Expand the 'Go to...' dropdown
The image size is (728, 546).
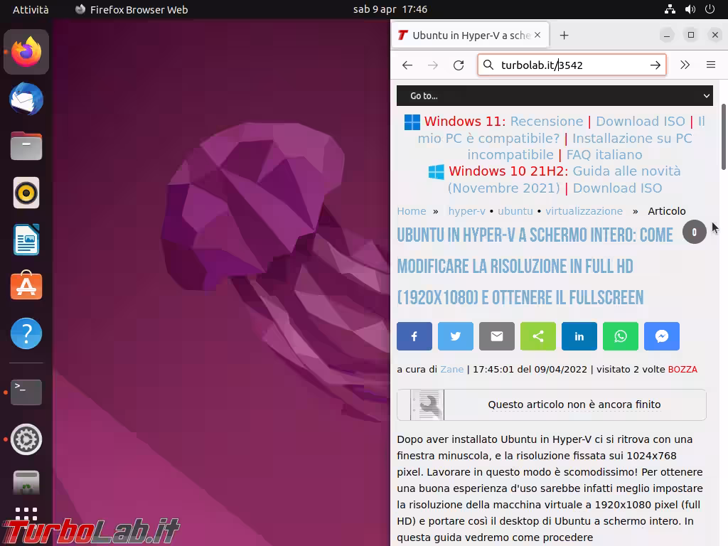pyautogui.click(x=555, y=95)
